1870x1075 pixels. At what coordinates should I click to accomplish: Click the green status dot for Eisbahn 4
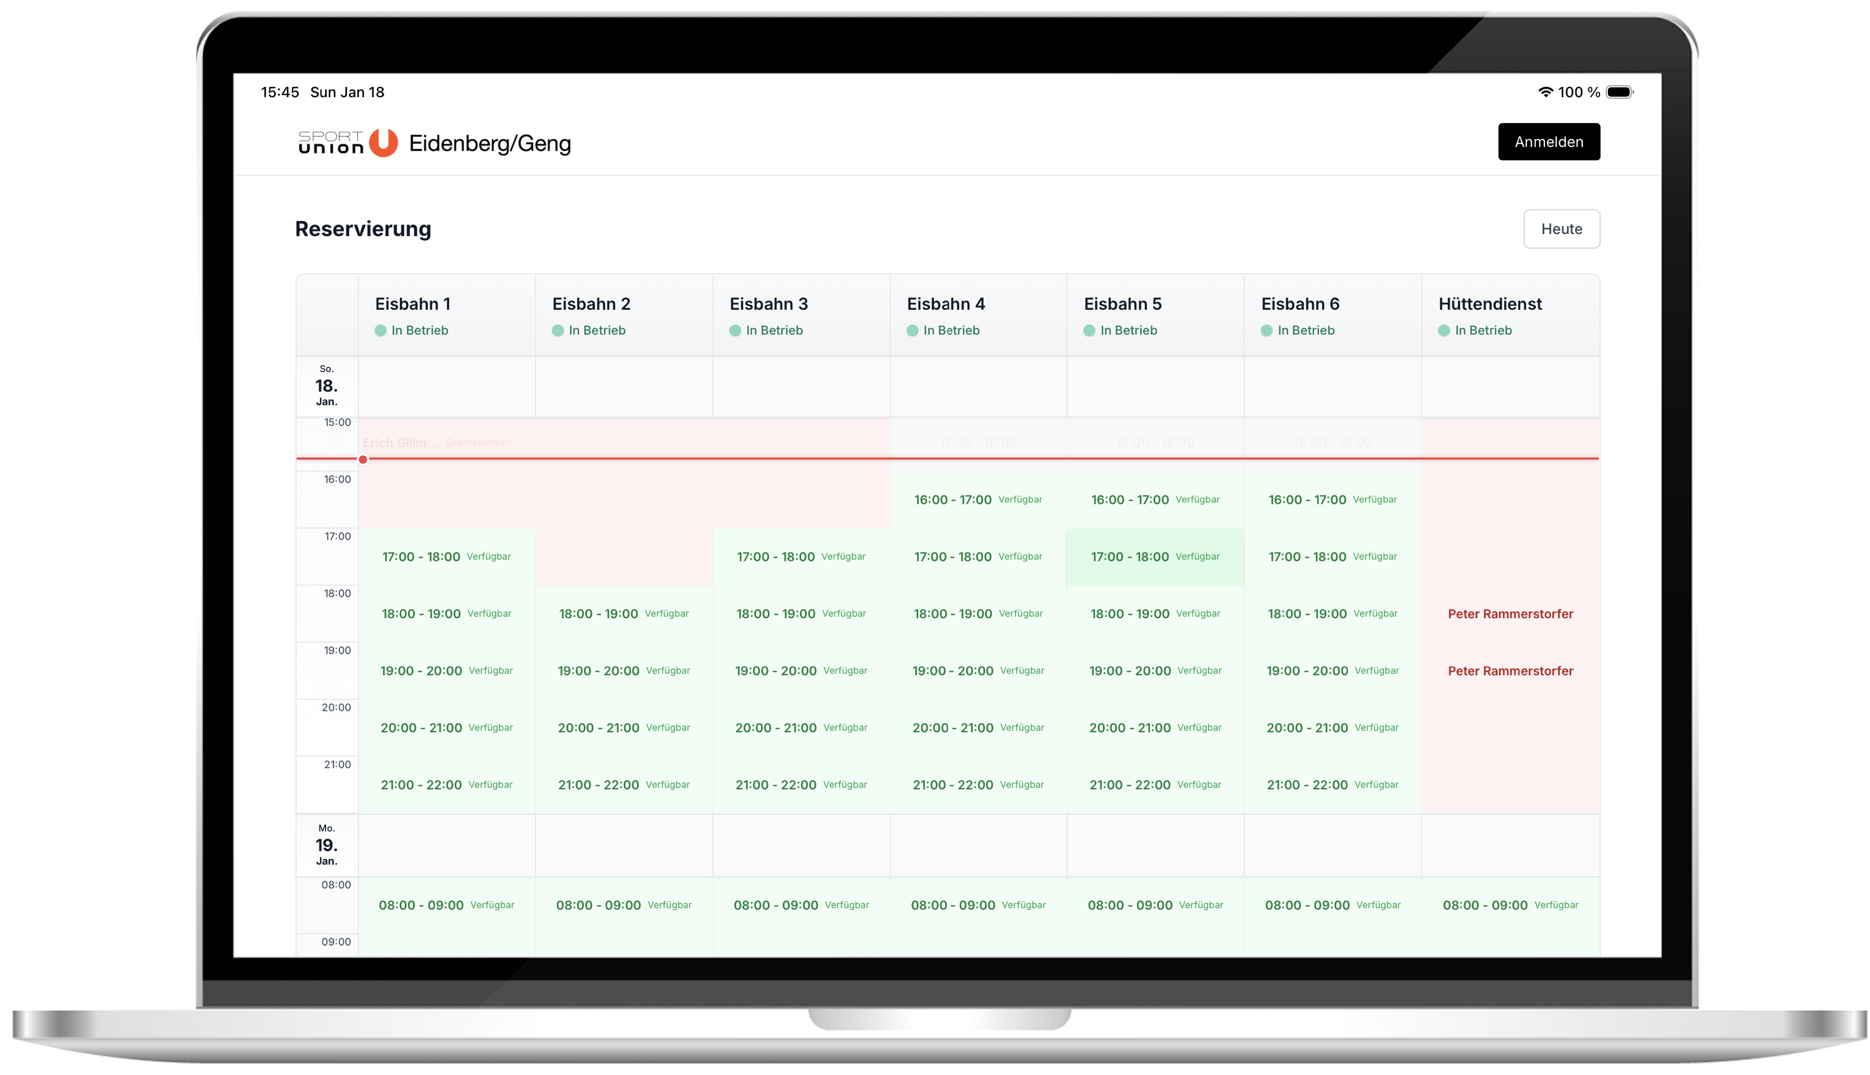913,330
